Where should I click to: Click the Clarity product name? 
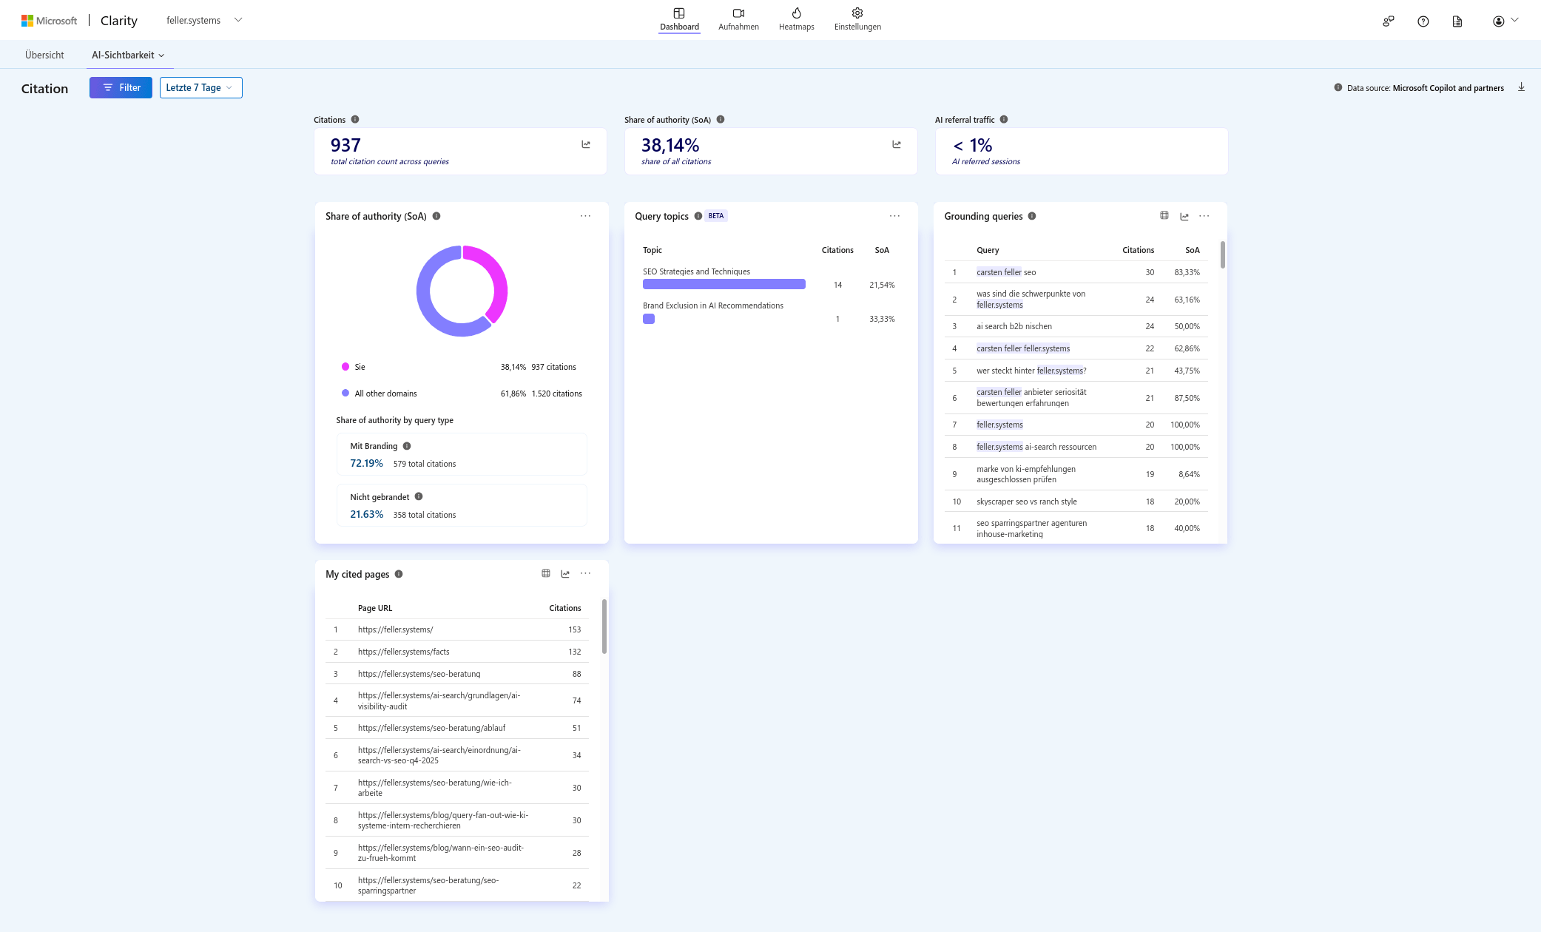[x=119, y=21]
